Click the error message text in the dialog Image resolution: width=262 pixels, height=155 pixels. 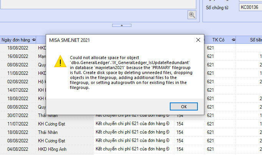(131, 73)
